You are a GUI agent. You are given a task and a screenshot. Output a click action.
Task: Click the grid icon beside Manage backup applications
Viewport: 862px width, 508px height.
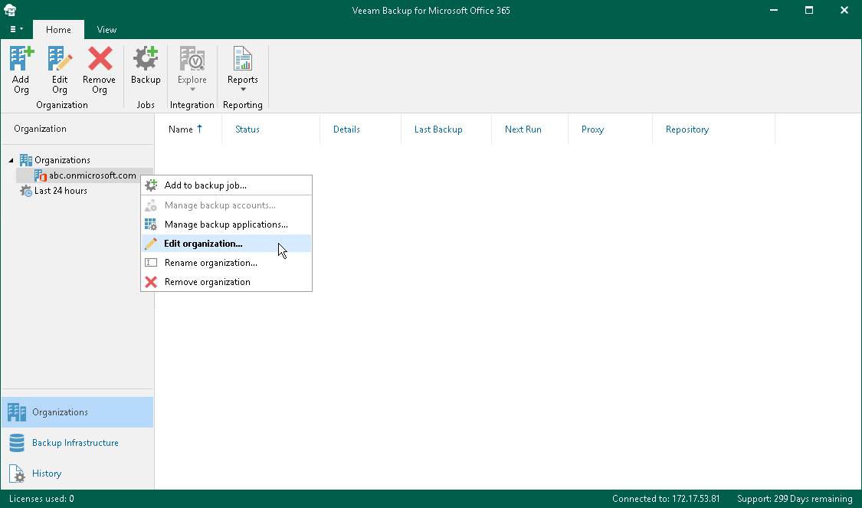tap(151, 225)
